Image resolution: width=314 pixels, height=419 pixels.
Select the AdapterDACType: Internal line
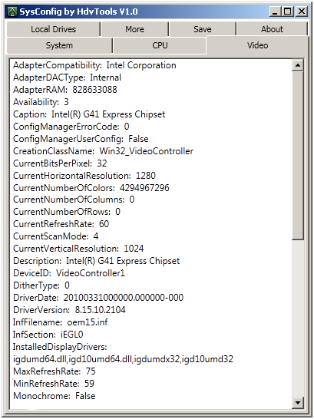click(x=67, y=78)
